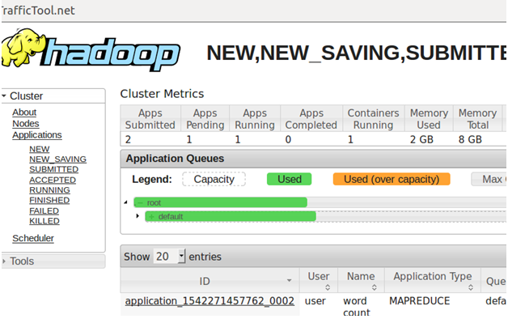
Task: Click the MAPREDUCE application type cell
Action: [420, 301]
